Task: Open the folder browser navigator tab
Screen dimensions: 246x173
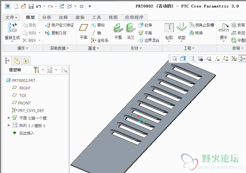Action: click(x=17, y=61)
